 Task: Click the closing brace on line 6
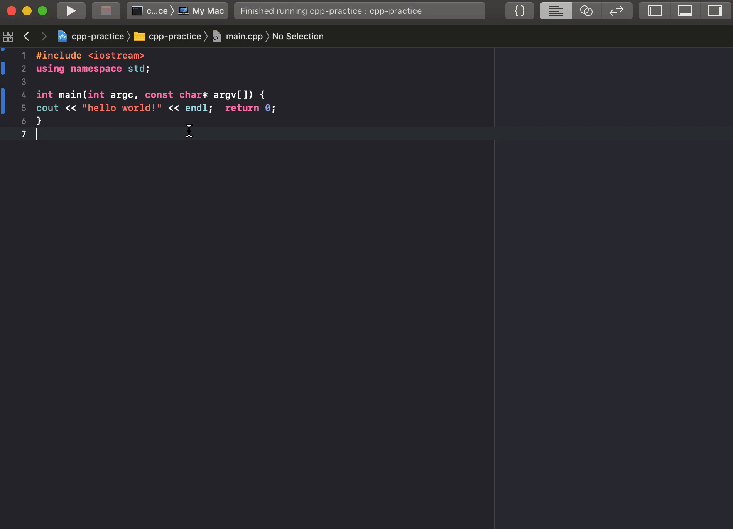(39, 121)
